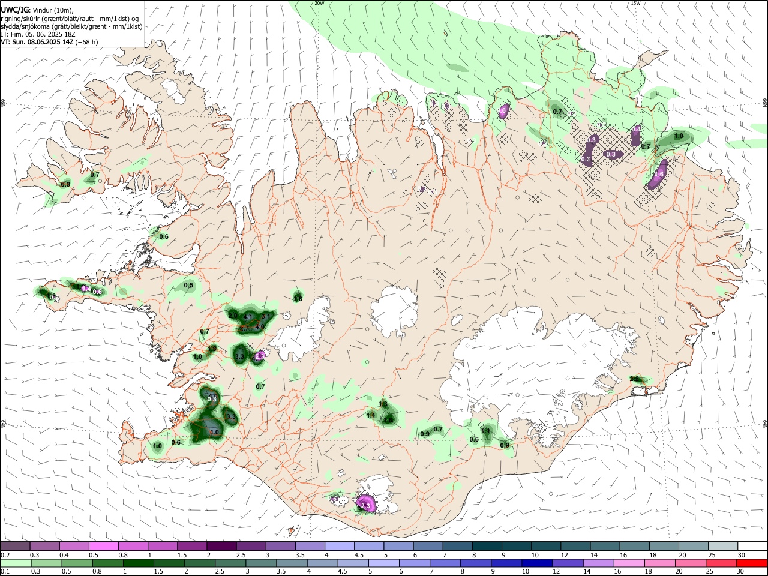The image size is (768, 576).
Task: Click the '20W' longitude label
Action: 319,3
